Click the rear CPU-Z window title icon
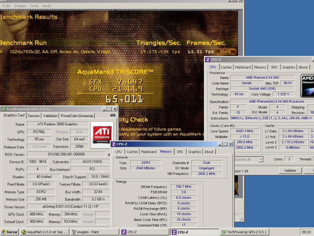 click(208, 60)
